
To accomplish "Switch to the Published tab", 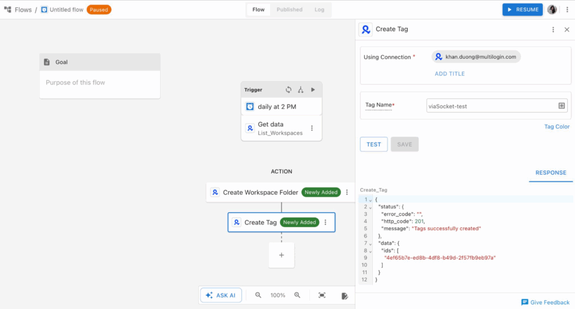I will 289,10.
